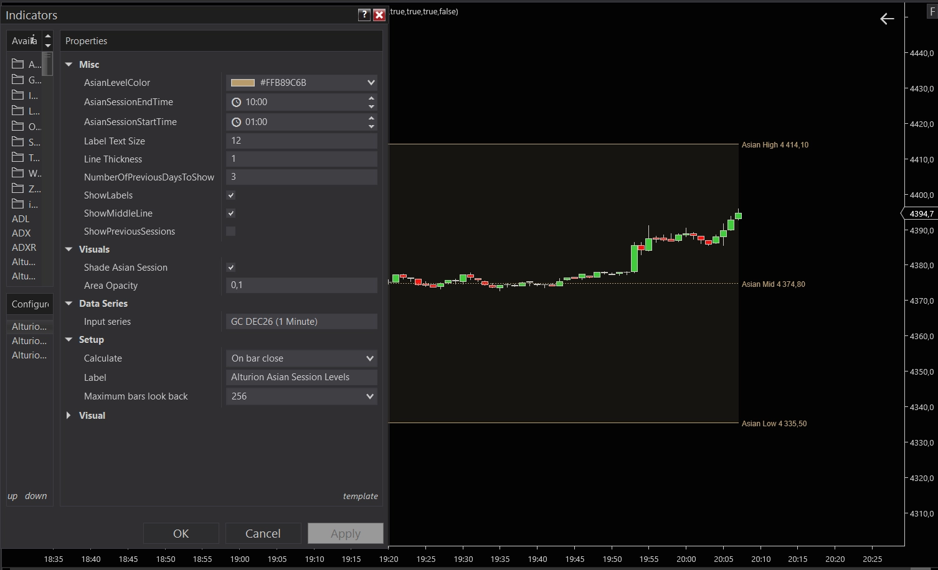Click the left arrow icon on the chart
The image size is (938, 570).
[x=887, y=19]
